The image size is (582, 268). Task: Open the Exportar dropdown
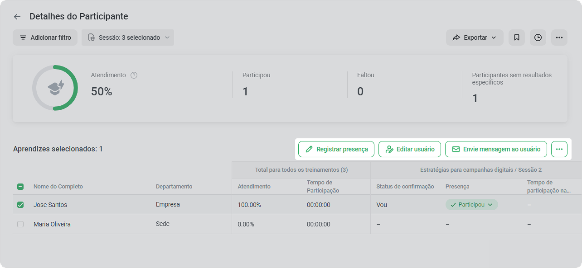tap(475, 38)
